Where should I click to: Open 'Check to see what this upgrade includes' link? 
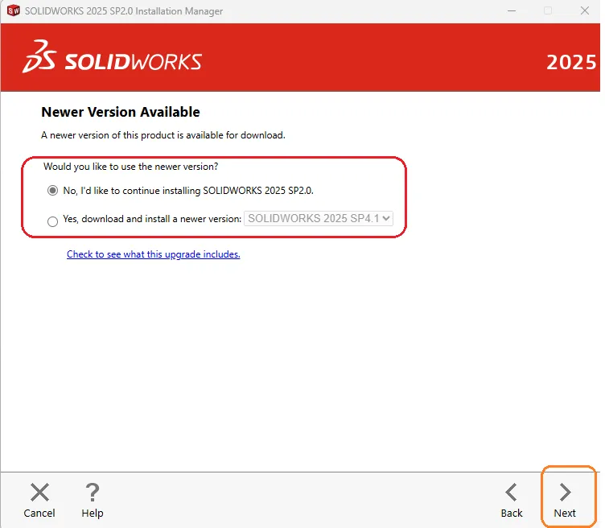tap(153, 254)
